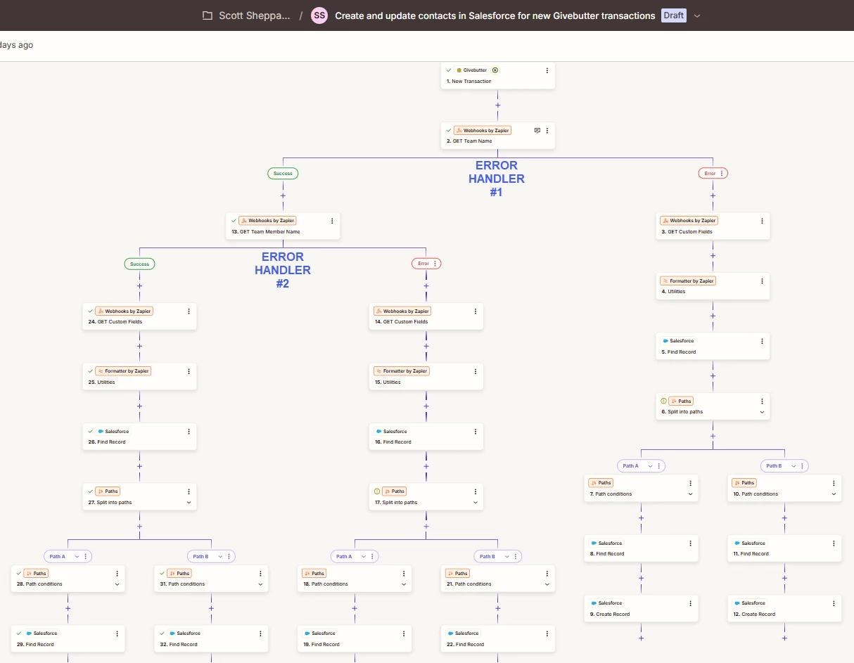Open the three-dot menu on step 3 GET Custom Fields

click(762, 221)
